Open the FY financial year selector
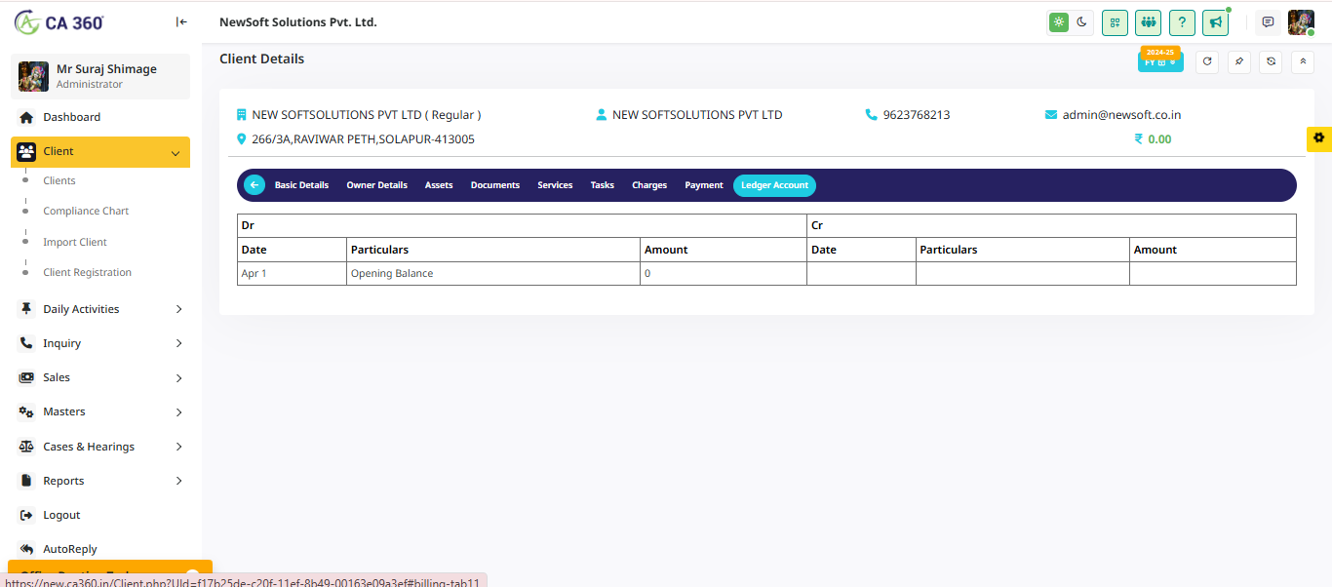This screenshot has height=587, width=1332. point(1160,60)
